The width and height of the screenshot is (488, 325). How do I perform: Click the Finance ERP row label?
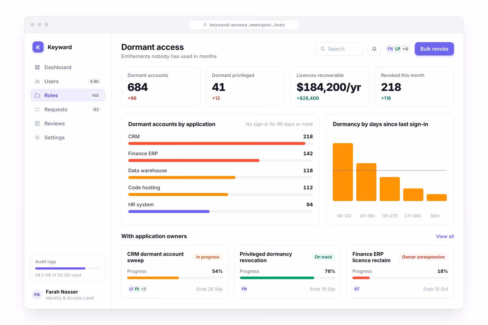coord(143,154)
